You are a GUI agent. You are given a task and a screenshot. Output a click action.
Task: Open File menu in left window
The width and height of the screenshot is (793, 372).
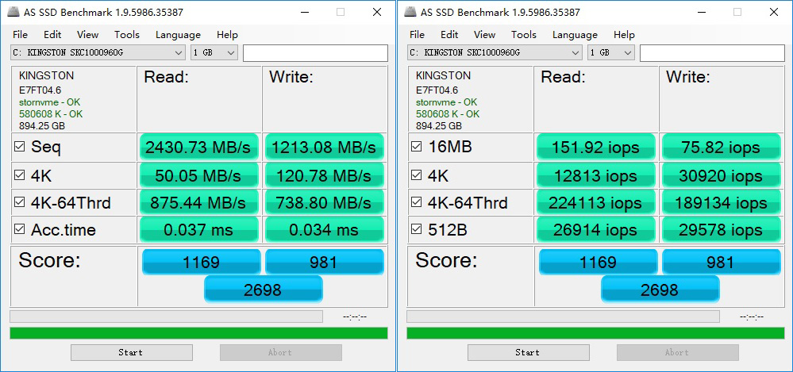(20, 34)
